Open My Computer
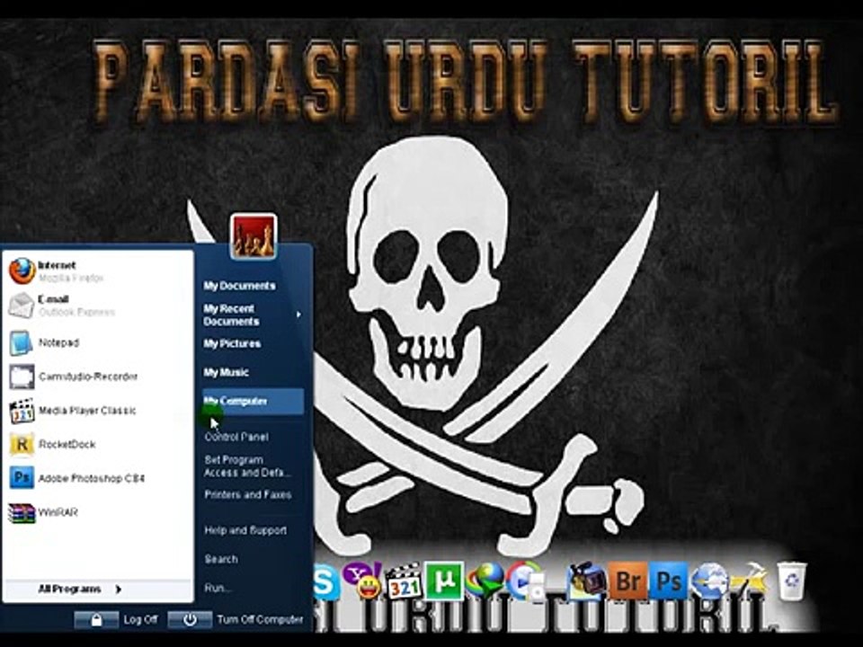This screenshot has width=863, height=647. 253,401
